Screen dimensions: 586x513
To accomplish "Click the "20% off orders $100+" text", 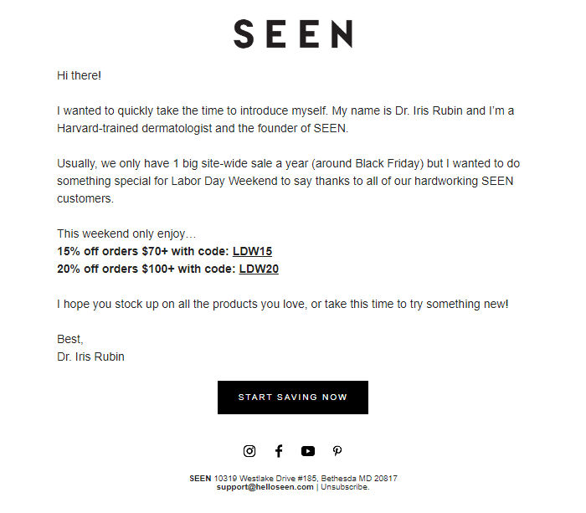I will pos(116,269).
